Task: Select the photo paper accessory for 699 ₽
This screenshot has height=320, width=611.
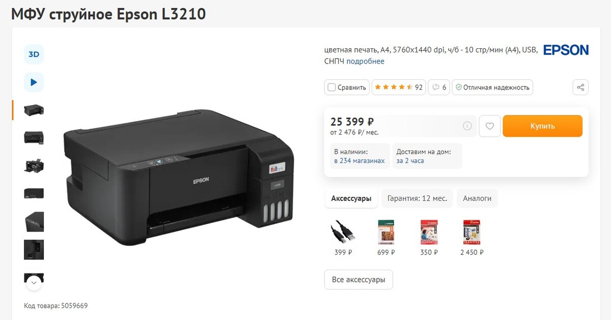Action: click(386, 232)
